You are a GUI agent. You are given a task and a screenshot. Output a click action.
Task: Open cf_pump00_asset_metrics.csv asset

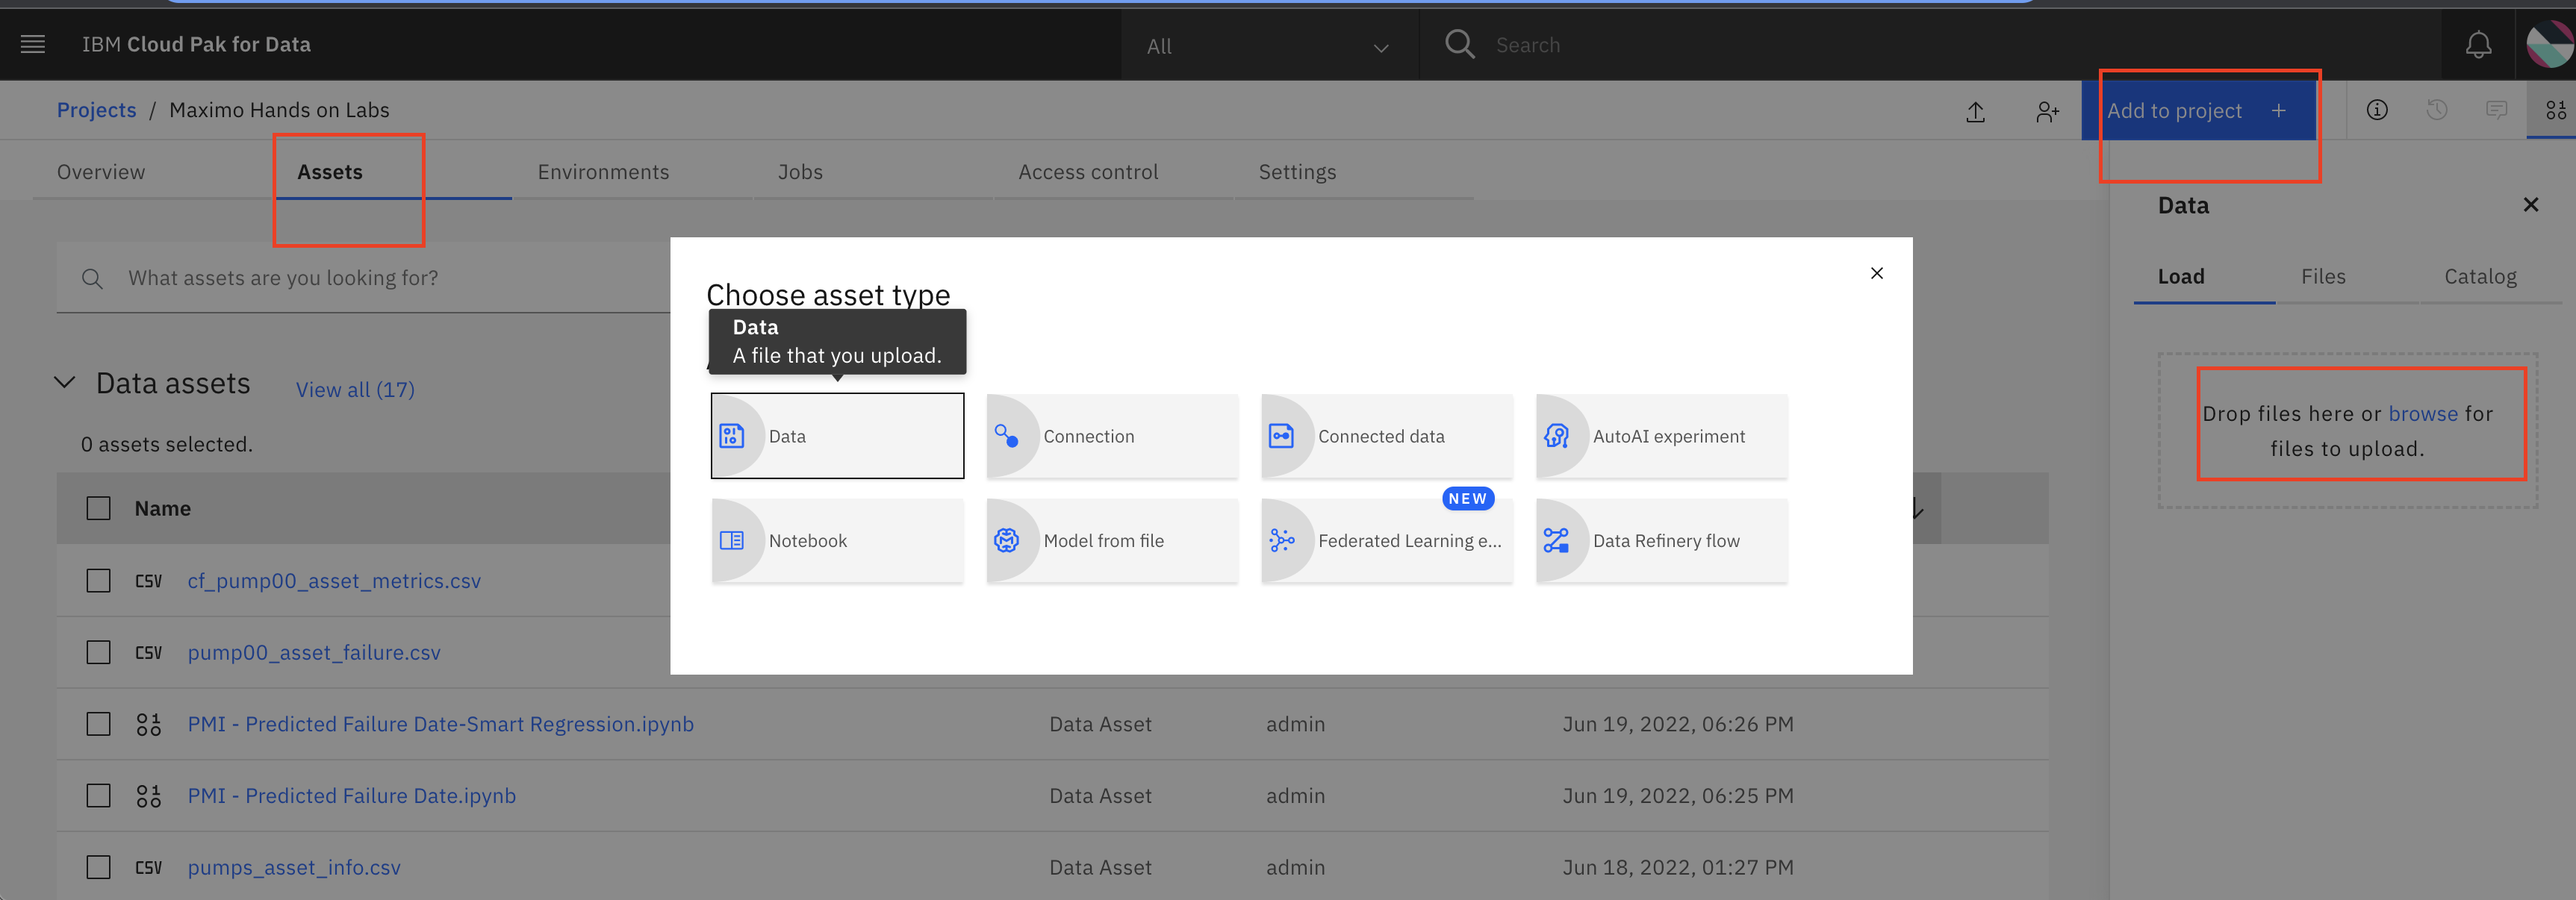[334, 581]
